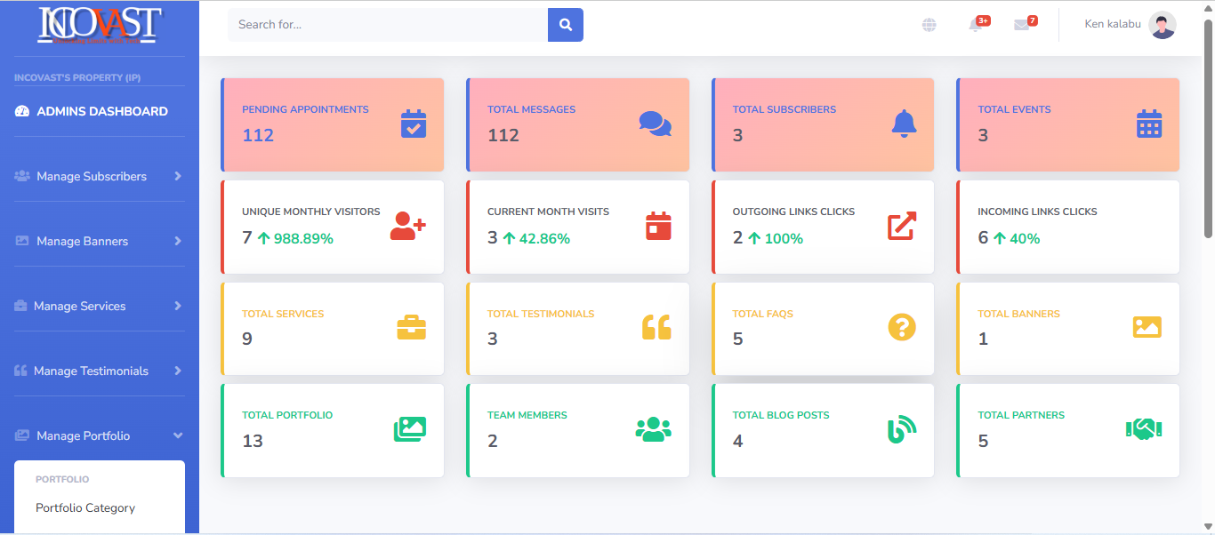Open Manage Services in the sidebar
Screen dimensions: 1215x535
pyautogui.click(x=80, y=306)
